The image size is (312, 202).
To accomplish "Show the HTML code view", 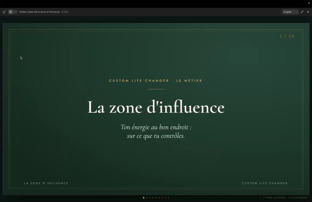I will click(x=15, y=12).
